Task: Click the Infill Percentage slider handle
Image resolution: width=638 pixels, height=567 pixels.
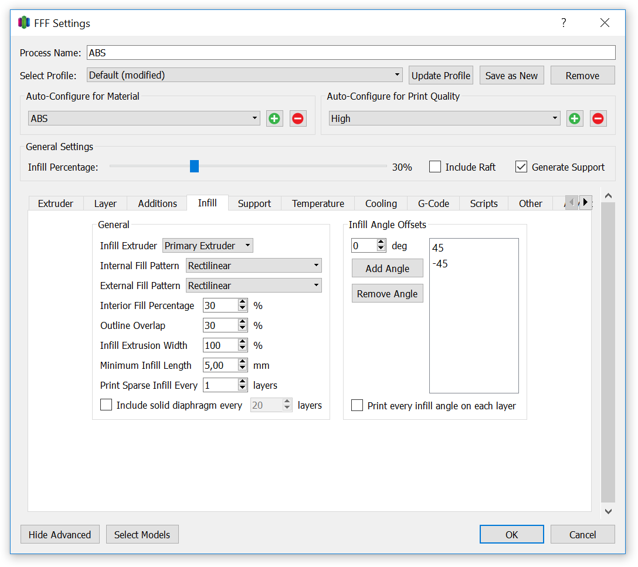Action: point(195,167)
